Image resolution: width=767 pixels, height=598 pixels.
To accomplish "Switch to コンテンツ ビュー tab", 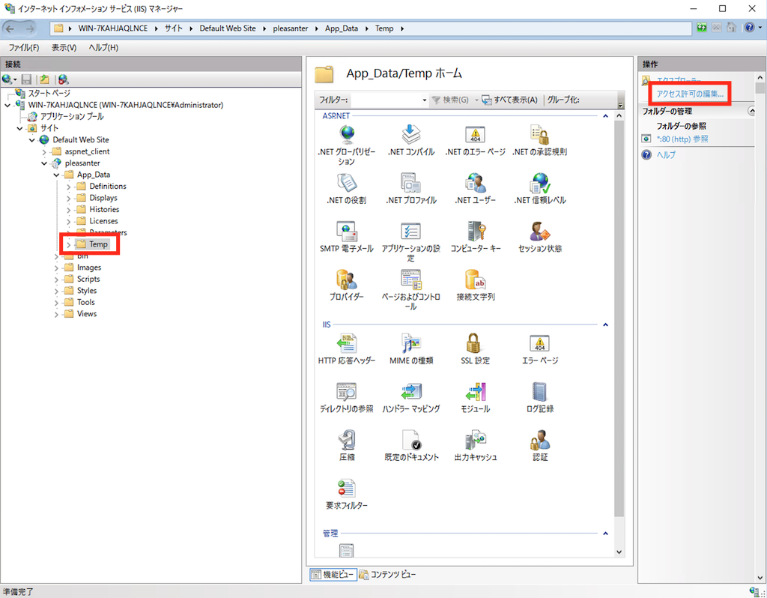I will [387, 575].
